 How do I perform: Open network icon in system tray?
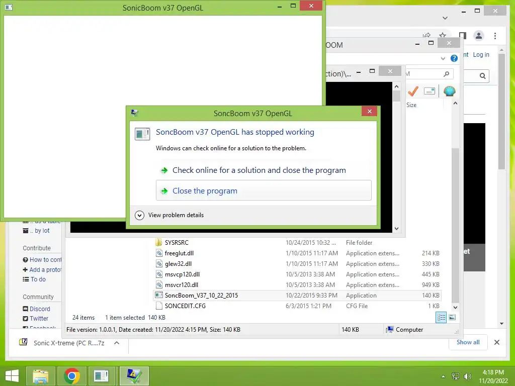click(455, 376)
